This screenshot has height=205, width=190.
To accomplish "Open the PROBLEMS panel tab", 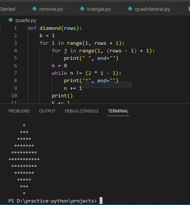I will 19,111.
